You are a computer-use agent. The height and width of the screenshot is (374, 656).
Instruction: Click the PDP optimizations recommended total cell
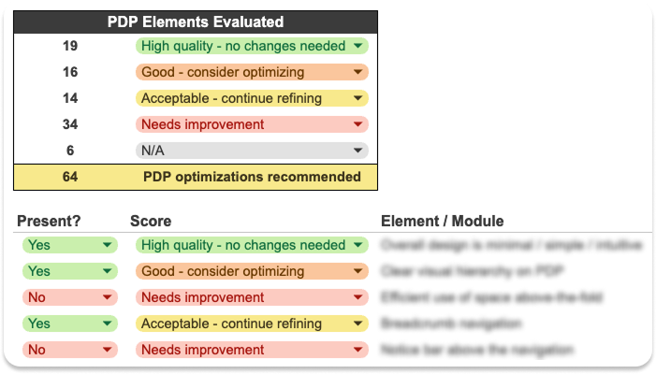251,177
